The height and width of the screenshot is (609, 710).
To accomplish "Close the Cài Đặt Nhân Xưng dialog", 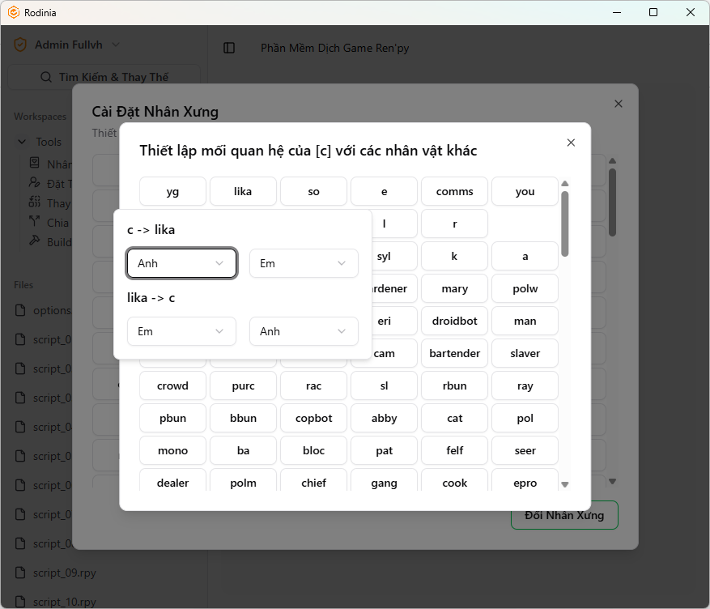I will (x=618, y=104).
